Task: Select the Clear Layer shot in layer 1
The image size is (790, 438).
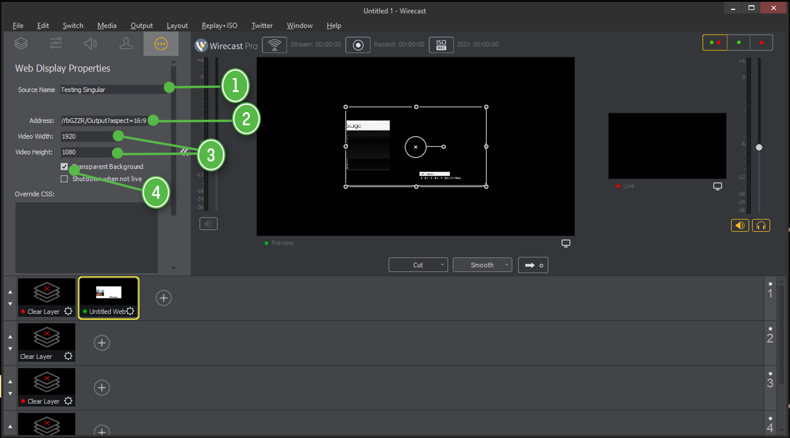Action: click(46, 293)
